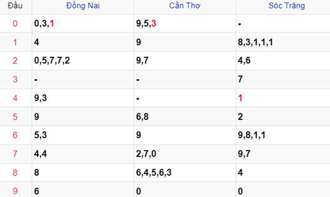Open the Cần Thơ lottery link

pos(184,6)
